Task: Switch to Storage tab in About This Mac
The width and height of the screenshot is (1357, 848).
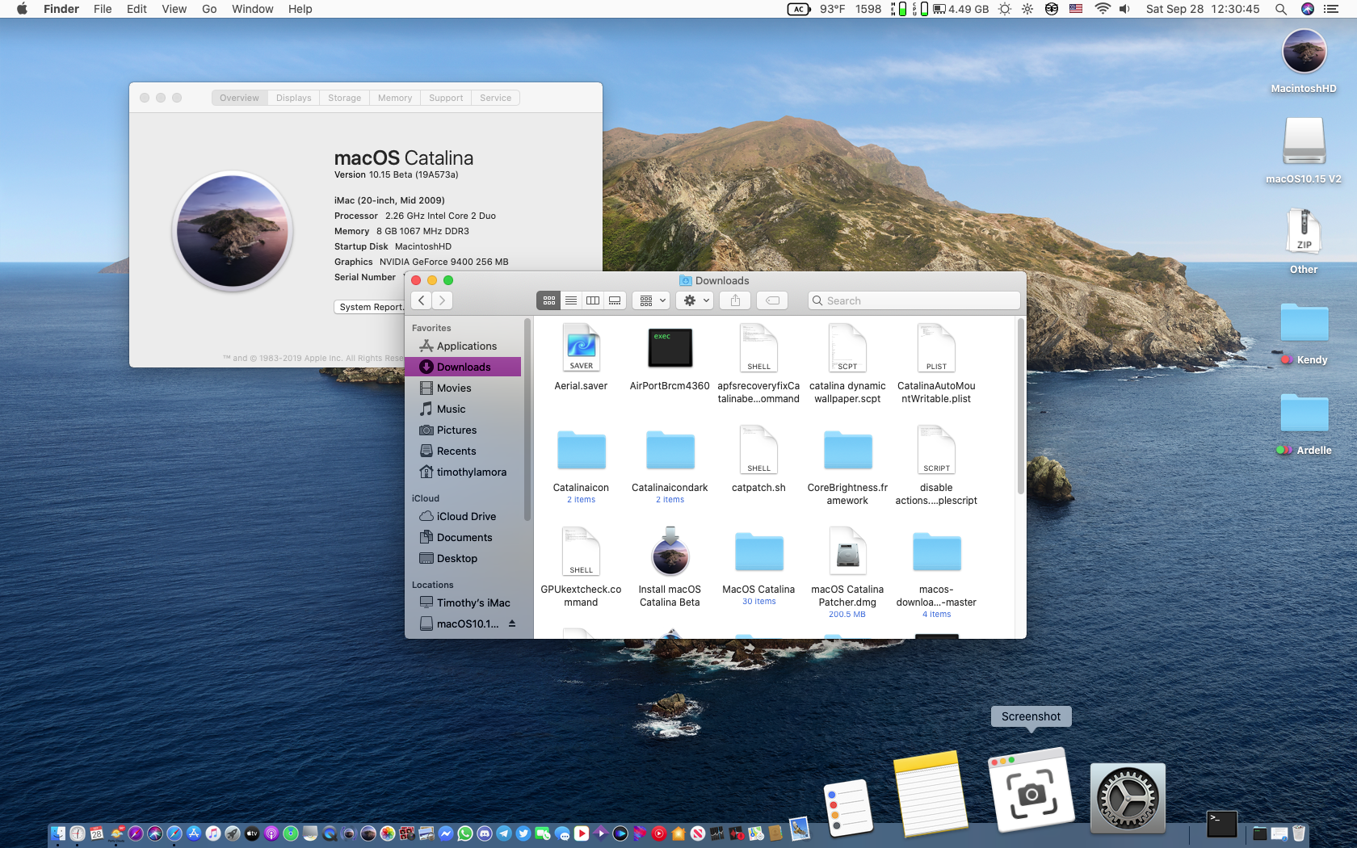Action: 344,98
